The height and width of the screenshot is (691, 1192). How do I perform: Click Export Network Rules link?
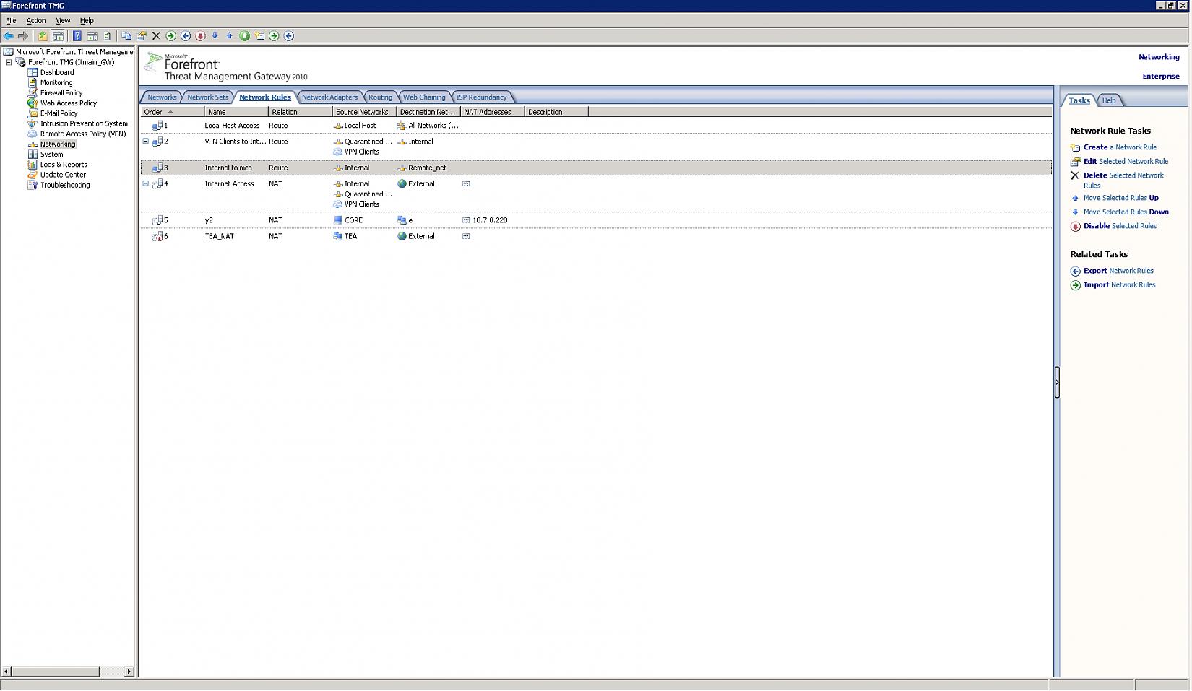click(x=1118, y=271)
